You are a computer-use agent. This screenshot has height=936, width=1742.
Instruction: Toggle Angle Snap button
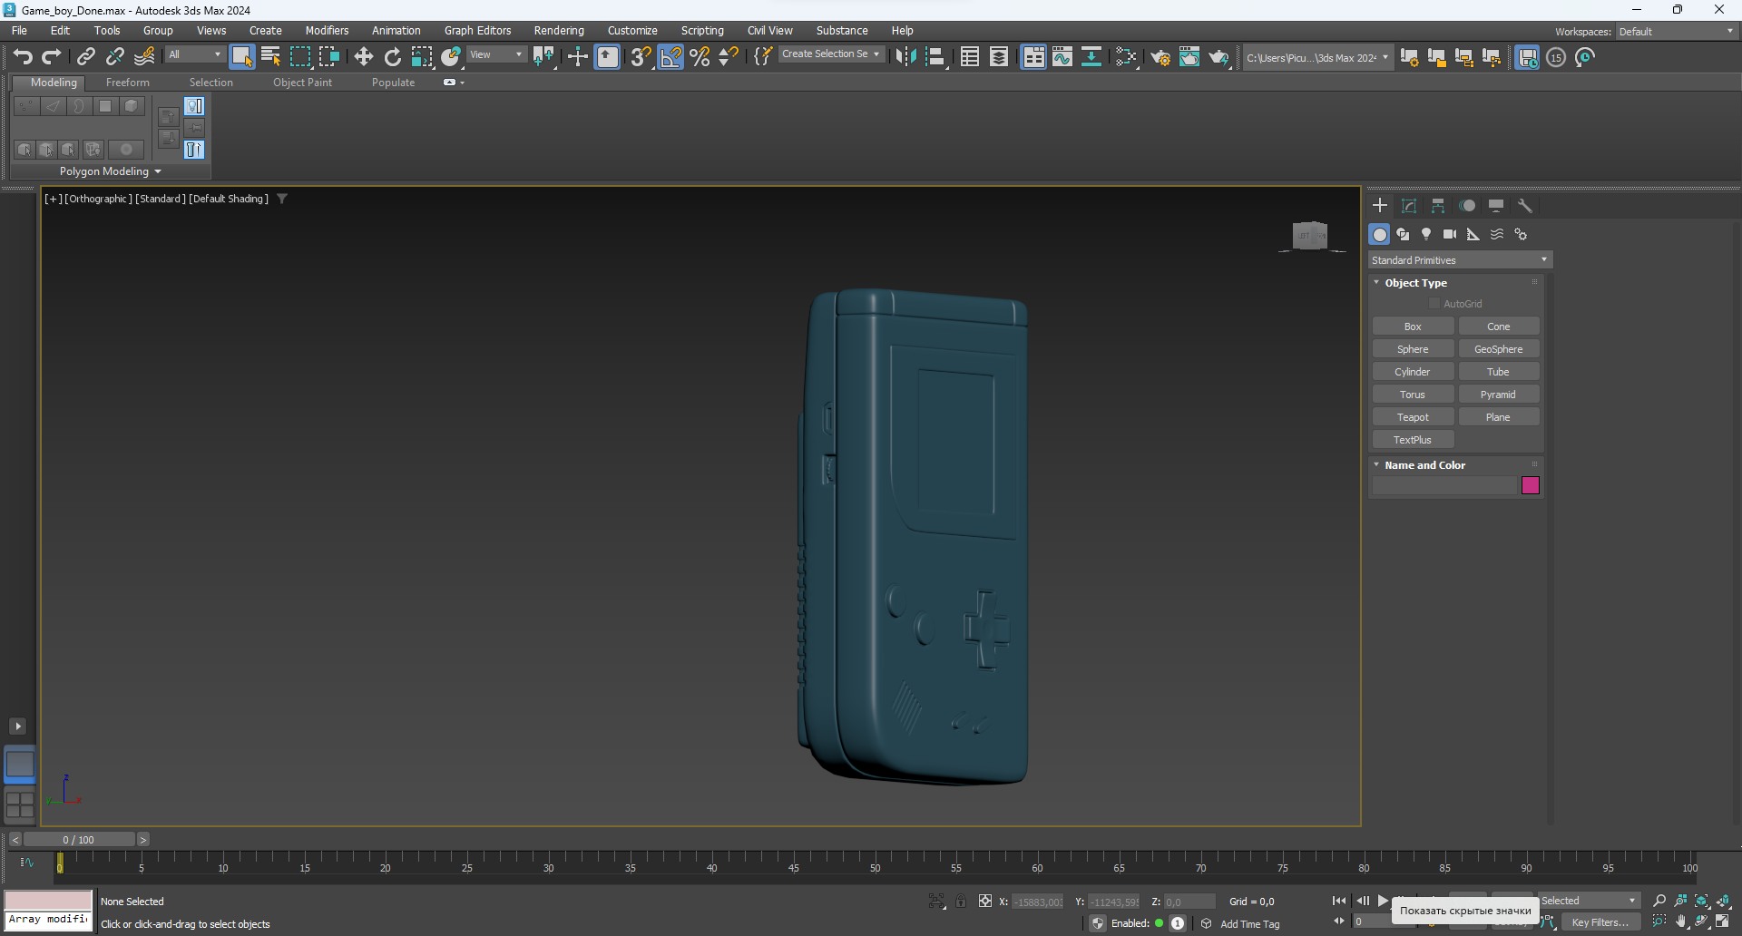click(x=670, y=57)
